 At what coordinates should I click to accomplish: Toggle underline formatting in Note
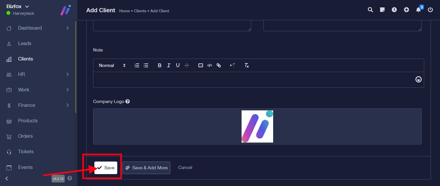click(x=177, y=65)
